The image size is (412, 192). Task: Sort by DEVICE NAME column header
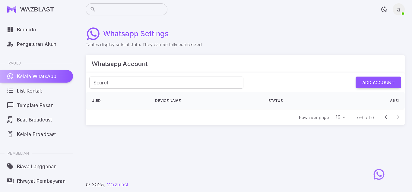[x=168, y=101]
